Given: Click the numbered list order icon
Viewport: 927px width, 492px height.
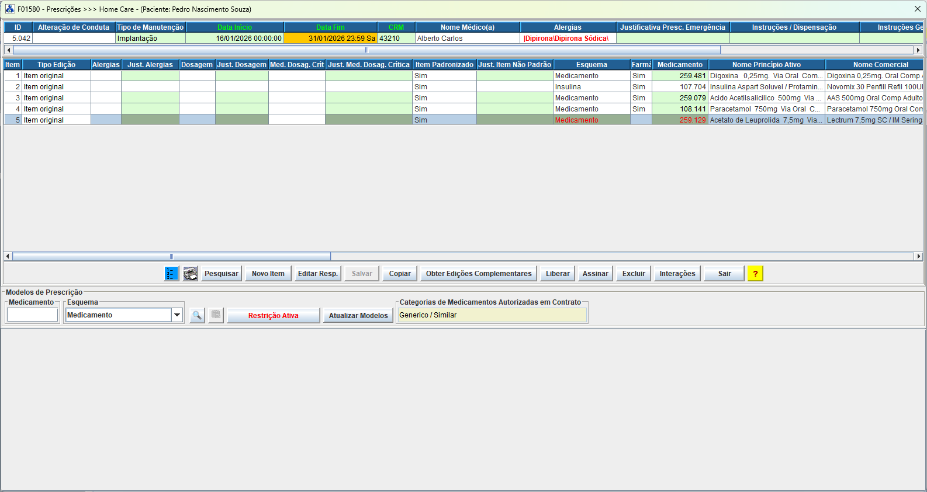Looking at the screenshot, I should coord(171,274).
